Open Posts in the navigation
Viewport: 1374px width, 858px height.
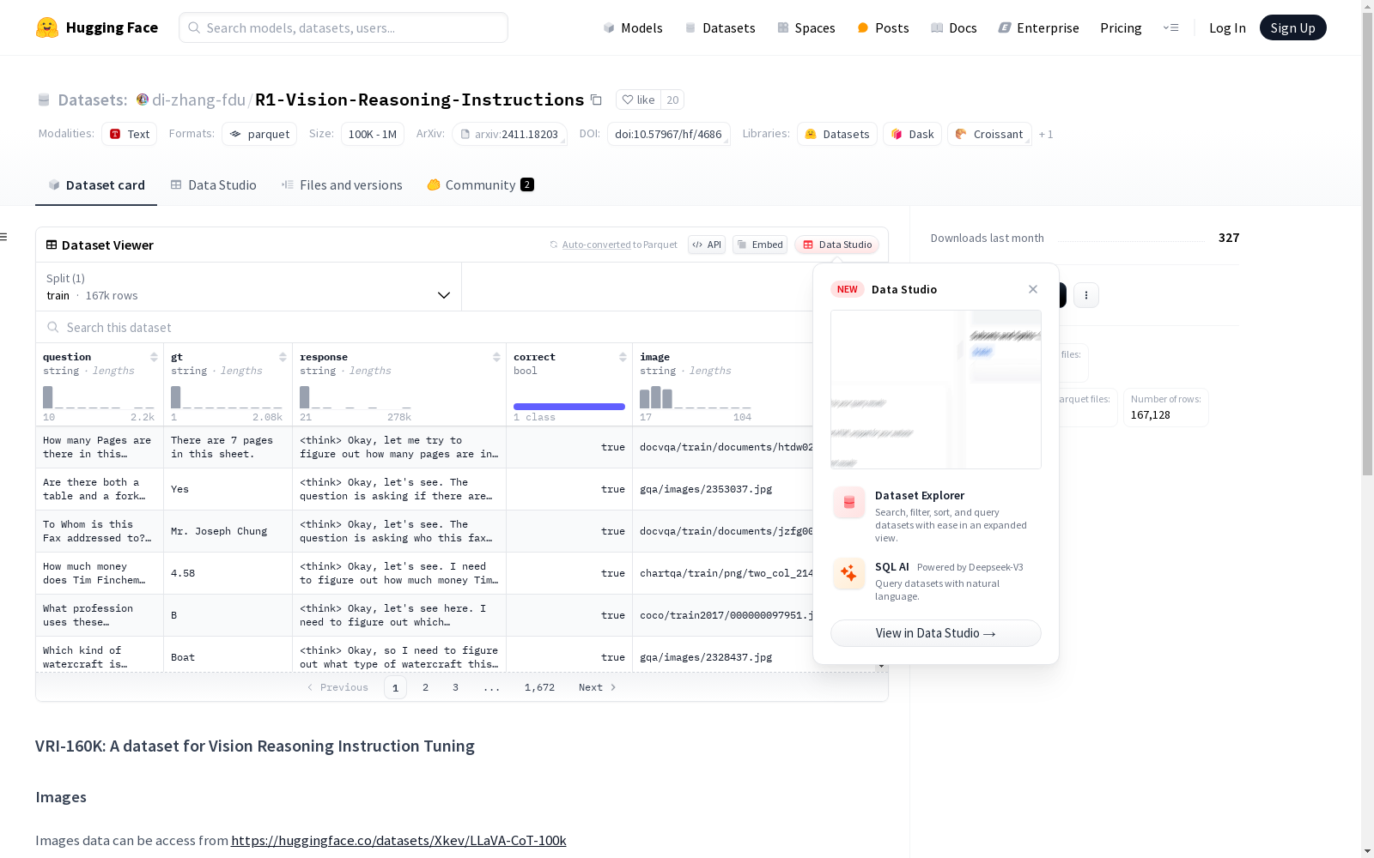[x=883, y=27]
